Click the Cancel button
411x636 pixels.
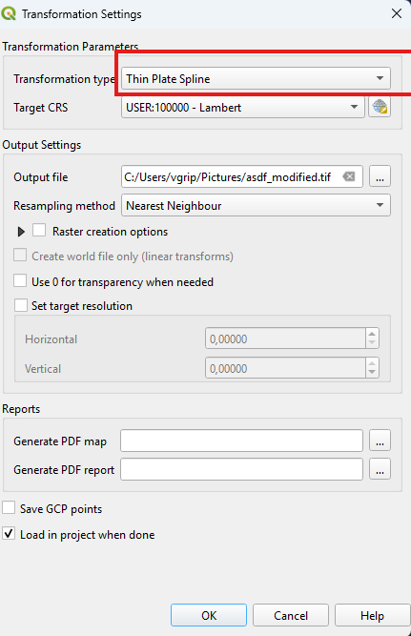pyautogui.click(x=291, y=615)
